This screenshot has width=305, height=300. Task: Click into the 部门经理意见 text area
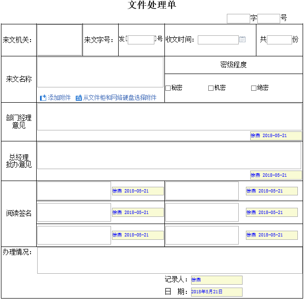pyautogui.click(x=169, y=117)
